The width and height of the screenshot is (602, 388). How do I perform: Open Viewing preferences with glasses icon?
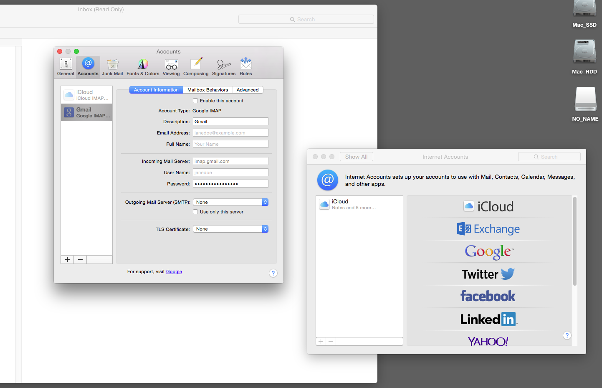(x=171, y=67)
